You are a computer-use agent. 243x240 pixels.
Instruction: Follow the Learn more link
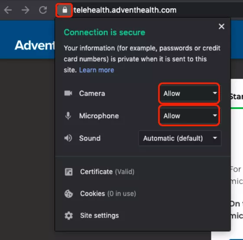97,70
